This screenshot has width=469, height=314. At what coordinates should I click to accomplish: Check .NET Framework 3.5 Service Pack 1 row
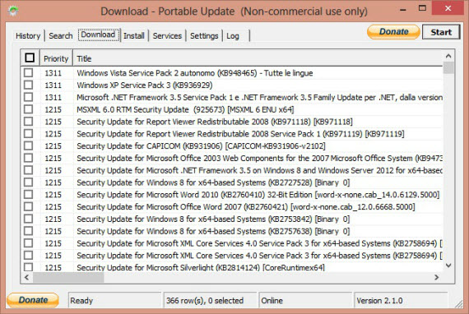point(29,97)
